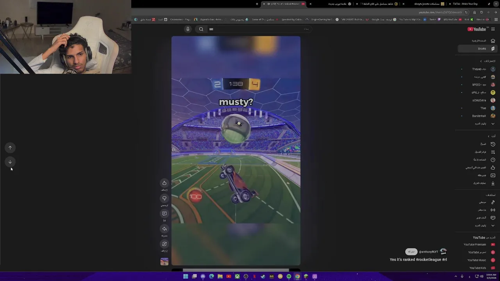Image resolution: width=500 pixels, height=281 pixels.
Task: Open the @anthonyRLYT channel avatar
Action: click(443, 252)
